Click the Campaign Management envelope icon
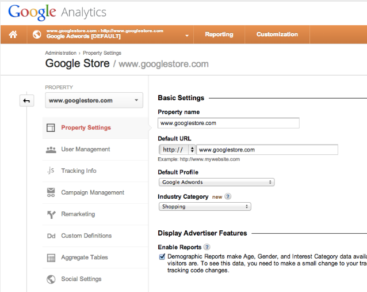The width and height of the screenshot is (367, 292). 51,192
